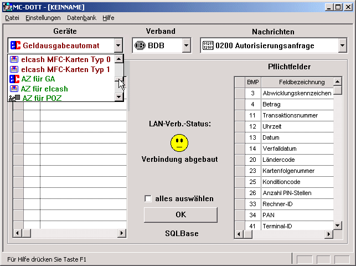
Task: Click the device list scroll up arrow
Action: click(x=119, y=59)
